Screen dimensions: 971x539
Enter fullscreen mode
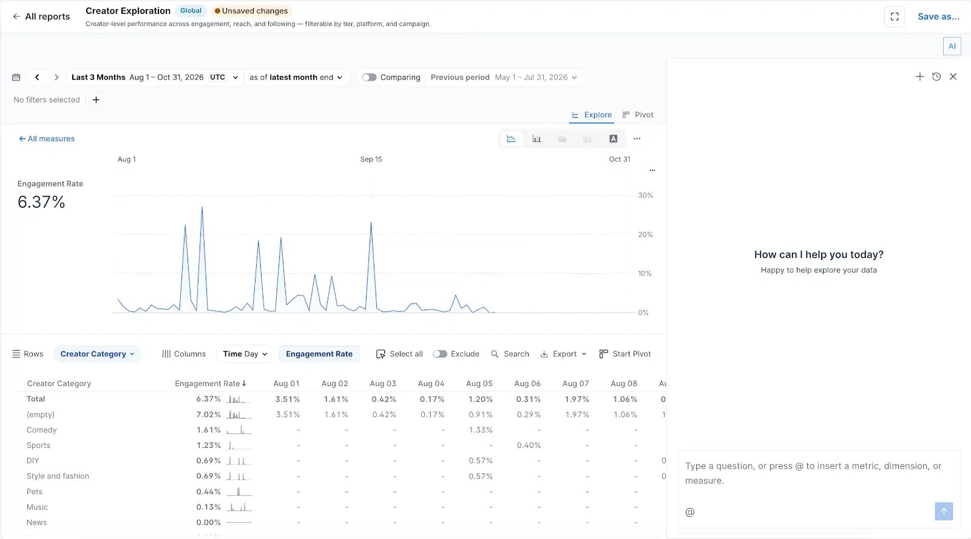click(895, 17)
